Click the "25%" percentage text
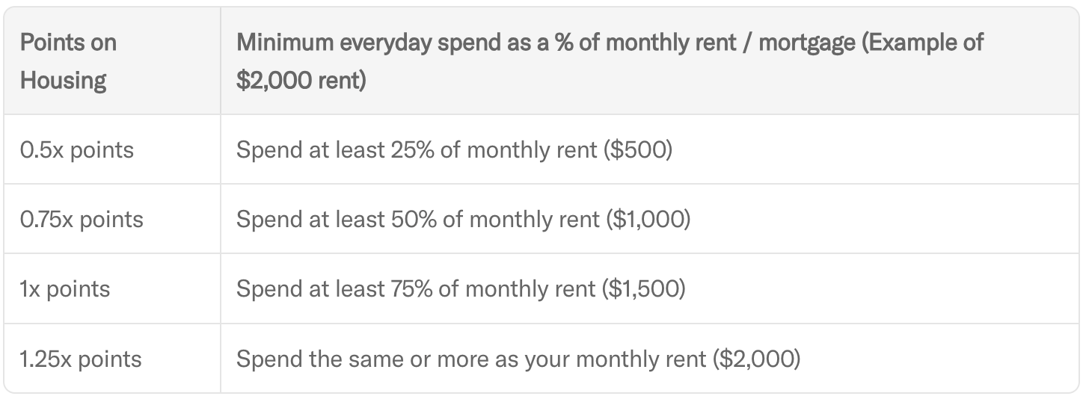 (411, 150)
